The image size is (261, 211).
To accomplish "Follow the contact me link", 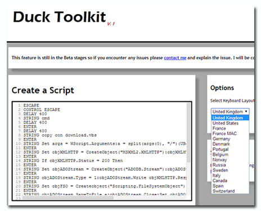I will point(175,58).
